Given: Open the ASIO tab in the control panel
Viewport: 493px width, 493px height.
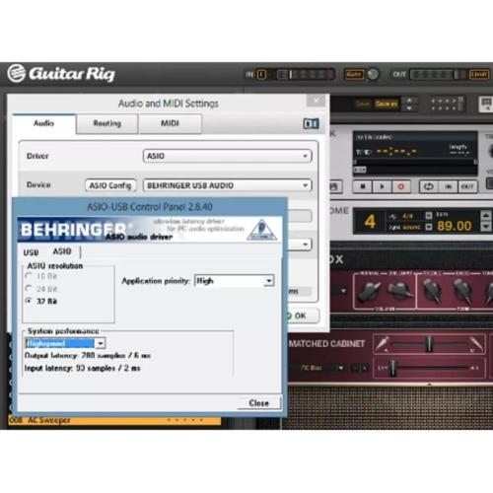Looking at the screenshot, I should [x=62, y=251].
